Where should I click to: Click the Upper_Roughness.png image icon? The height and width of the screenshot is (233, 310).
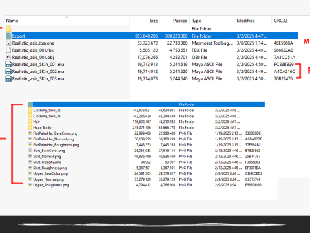pyautogui.click(x=30, y=185)
